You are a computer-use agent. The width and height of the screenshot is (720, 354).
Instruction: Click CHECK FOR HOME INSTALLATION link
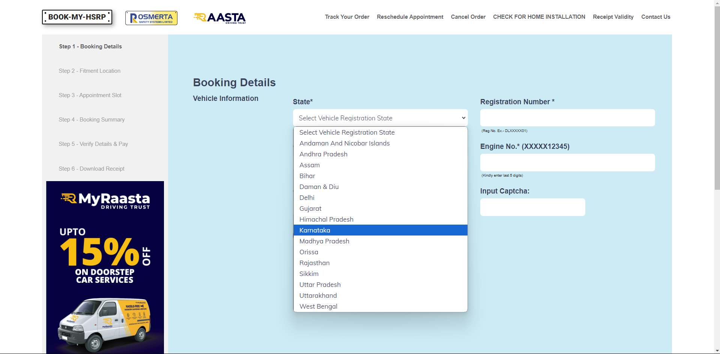click(539, 17)
